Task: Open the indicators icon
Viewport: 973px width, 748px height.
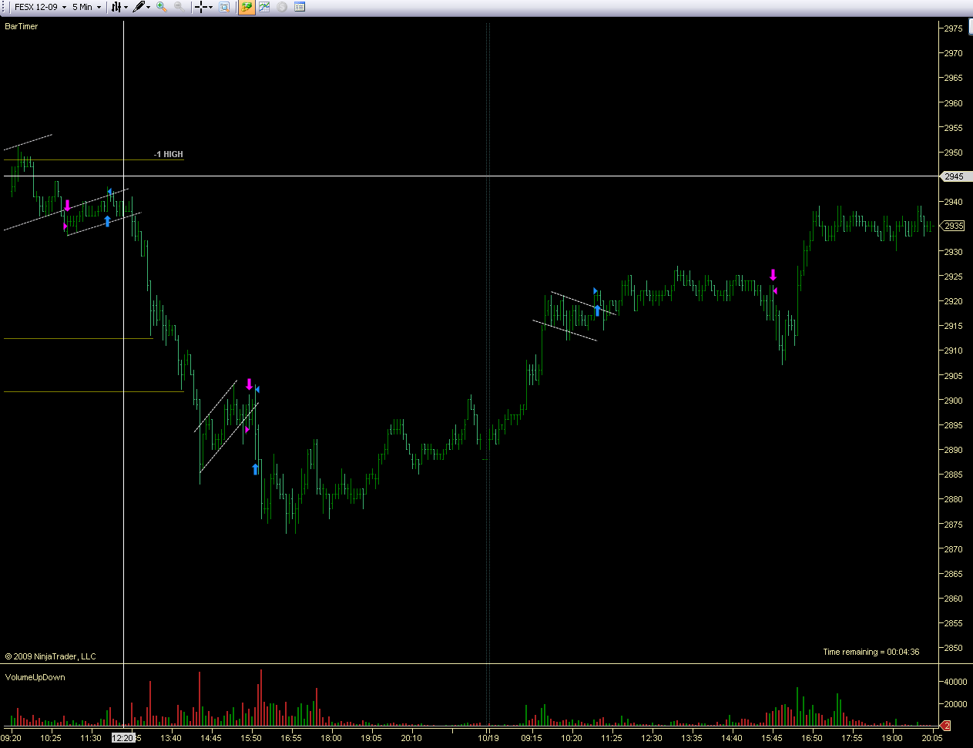Action: coord(264,7)
